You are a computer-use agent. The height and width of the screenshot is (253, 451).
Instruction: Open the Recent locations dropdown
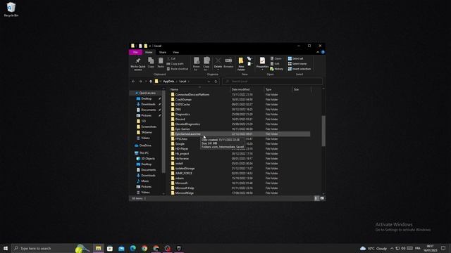[x=146, y=82]
